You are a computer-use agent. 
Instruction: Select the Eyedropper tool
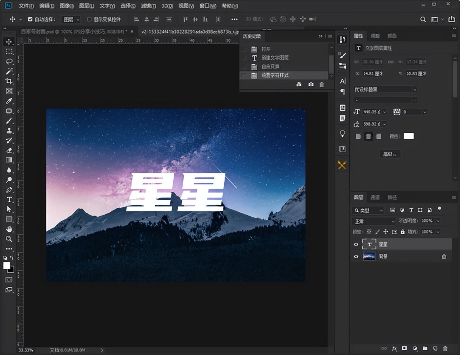tap(9, 101)
